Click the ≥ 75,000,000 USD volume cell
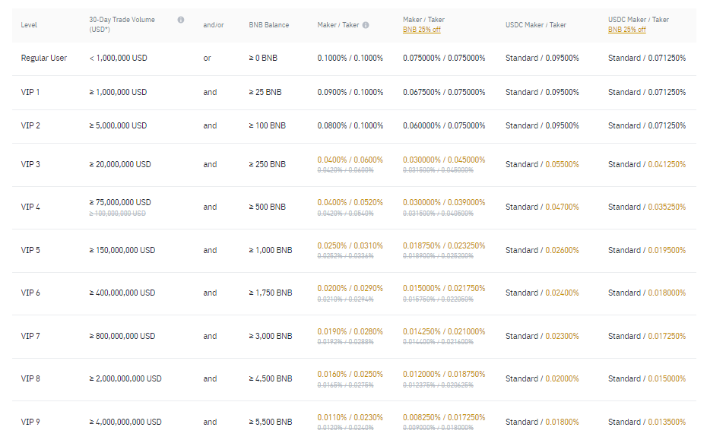This screenshot has width=707, height=440. coord(120,202)
